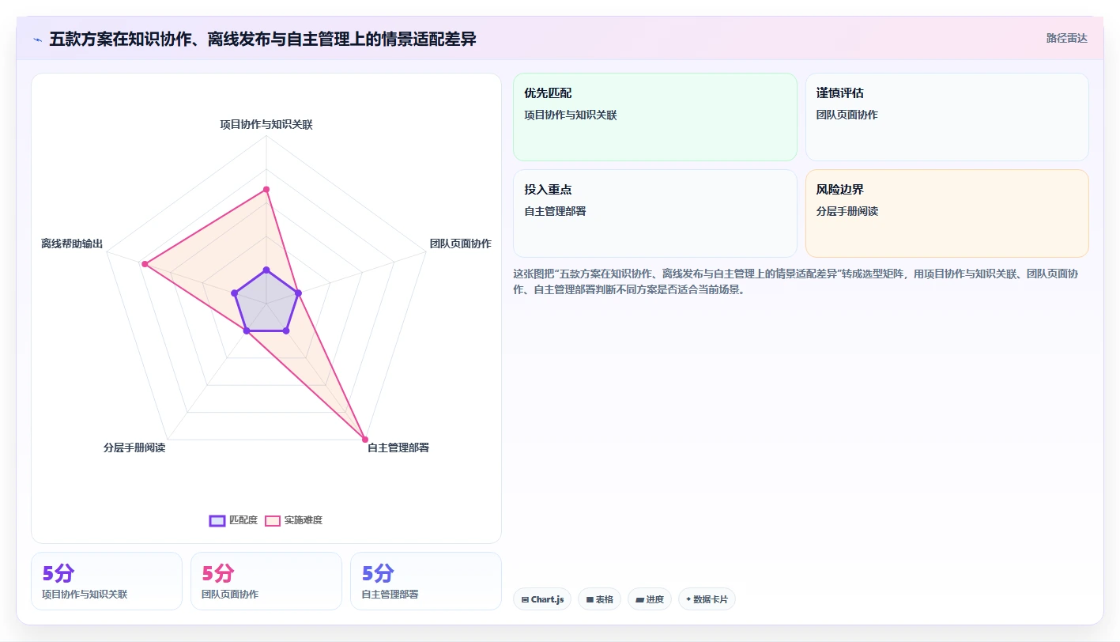This screenshot has height=642, width=1120.
Task: Click the Chart.js tag icon
Action: 525,600
